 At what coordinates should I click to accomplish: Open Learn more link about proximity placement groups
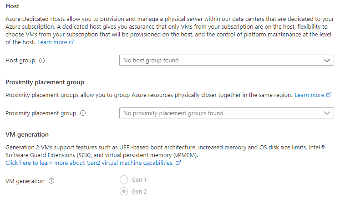(310, 95)
